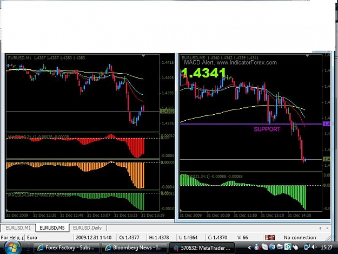Click the connection status bars icon

tap(270, 238)
